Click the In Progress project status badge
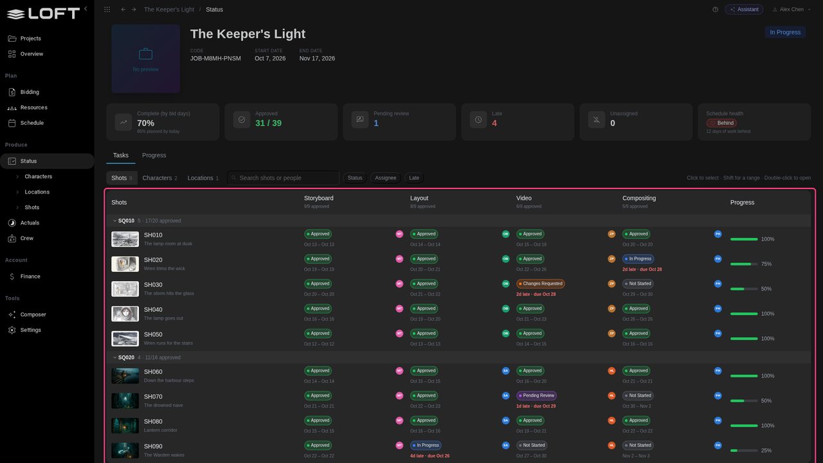 click(785, 32)
